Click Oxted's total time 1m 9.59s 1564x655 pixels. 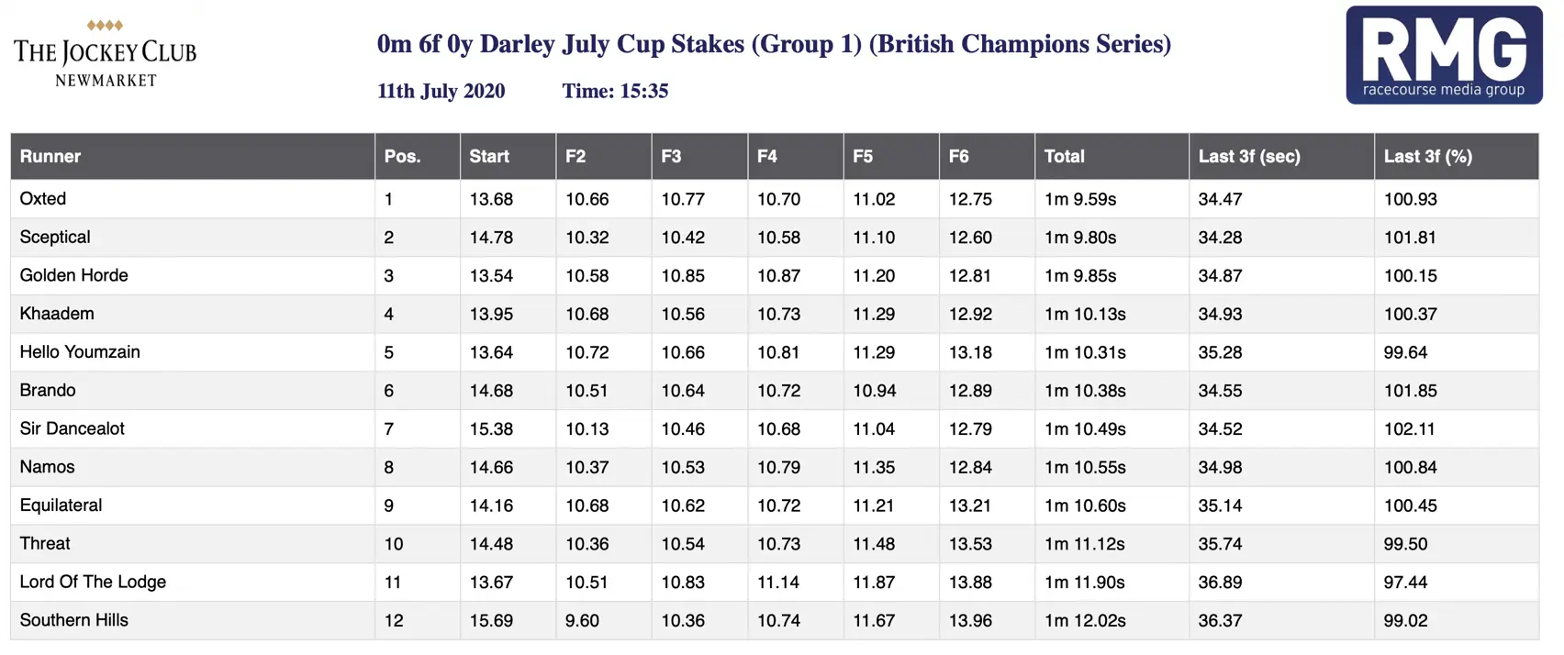[1080, 199]
